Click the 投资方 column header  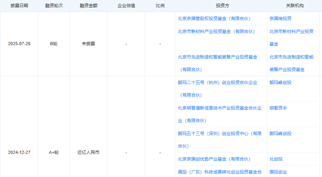[x=222, y=6]
